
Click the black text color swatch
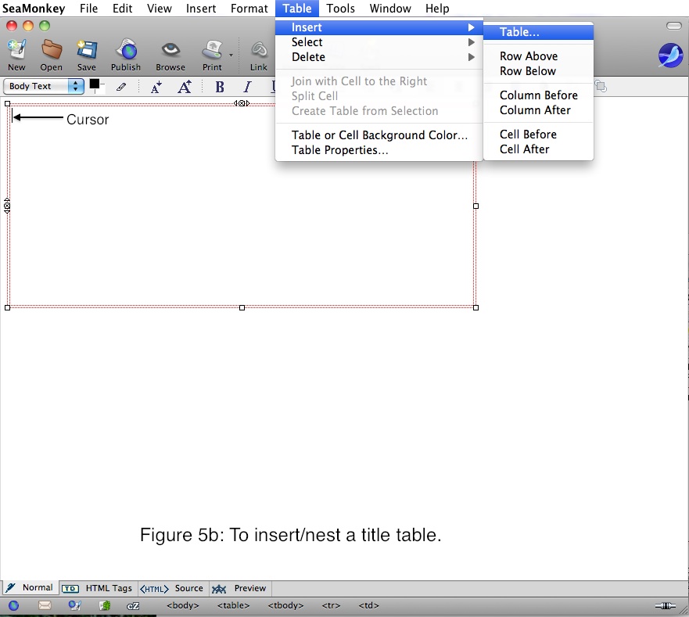pos(95,84)
